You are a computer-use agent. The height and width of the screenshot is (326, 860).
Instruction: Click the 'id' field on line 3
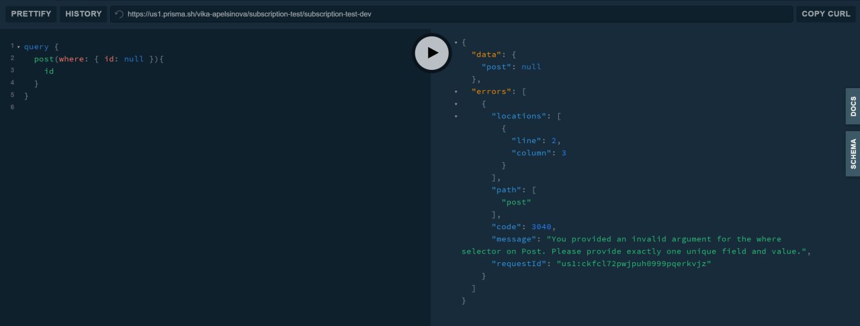point(49,71)
